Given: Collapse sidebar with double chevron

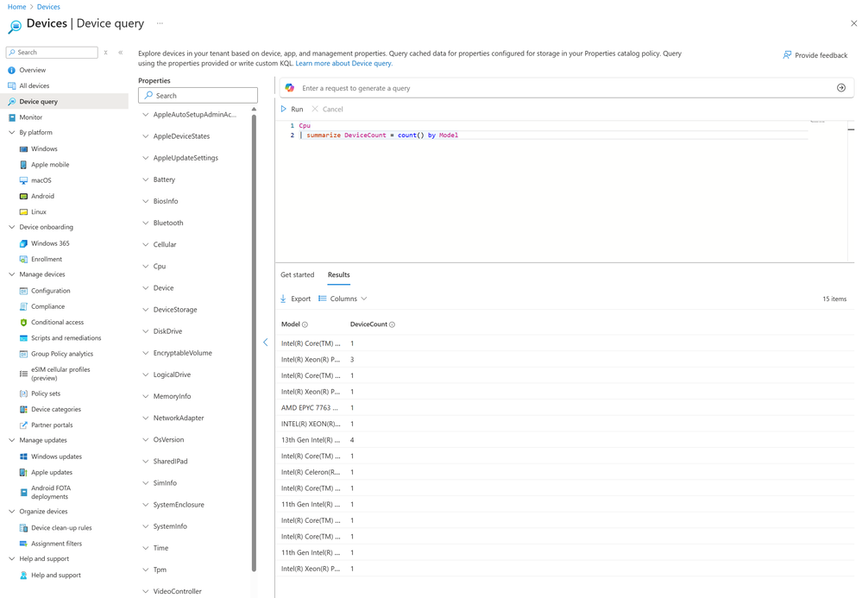Looking at the screenshot, I should click(121, 53).
